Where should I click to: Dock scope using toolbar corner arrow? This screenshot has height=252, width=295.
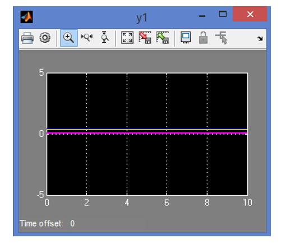(x=260, y=39)
